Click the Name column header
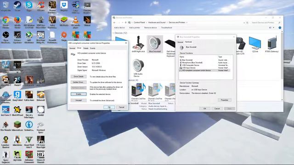Viewport: 294px width, 165px height. tap(198, 57)
